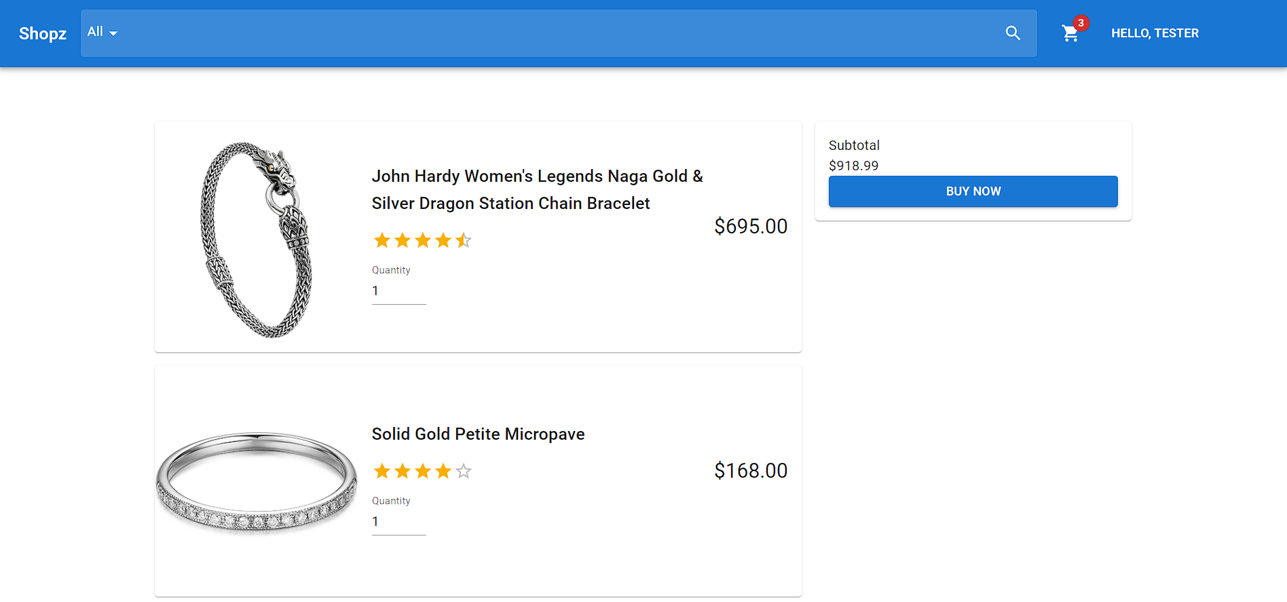Click the ring quantity field

(x=398, y=522)
